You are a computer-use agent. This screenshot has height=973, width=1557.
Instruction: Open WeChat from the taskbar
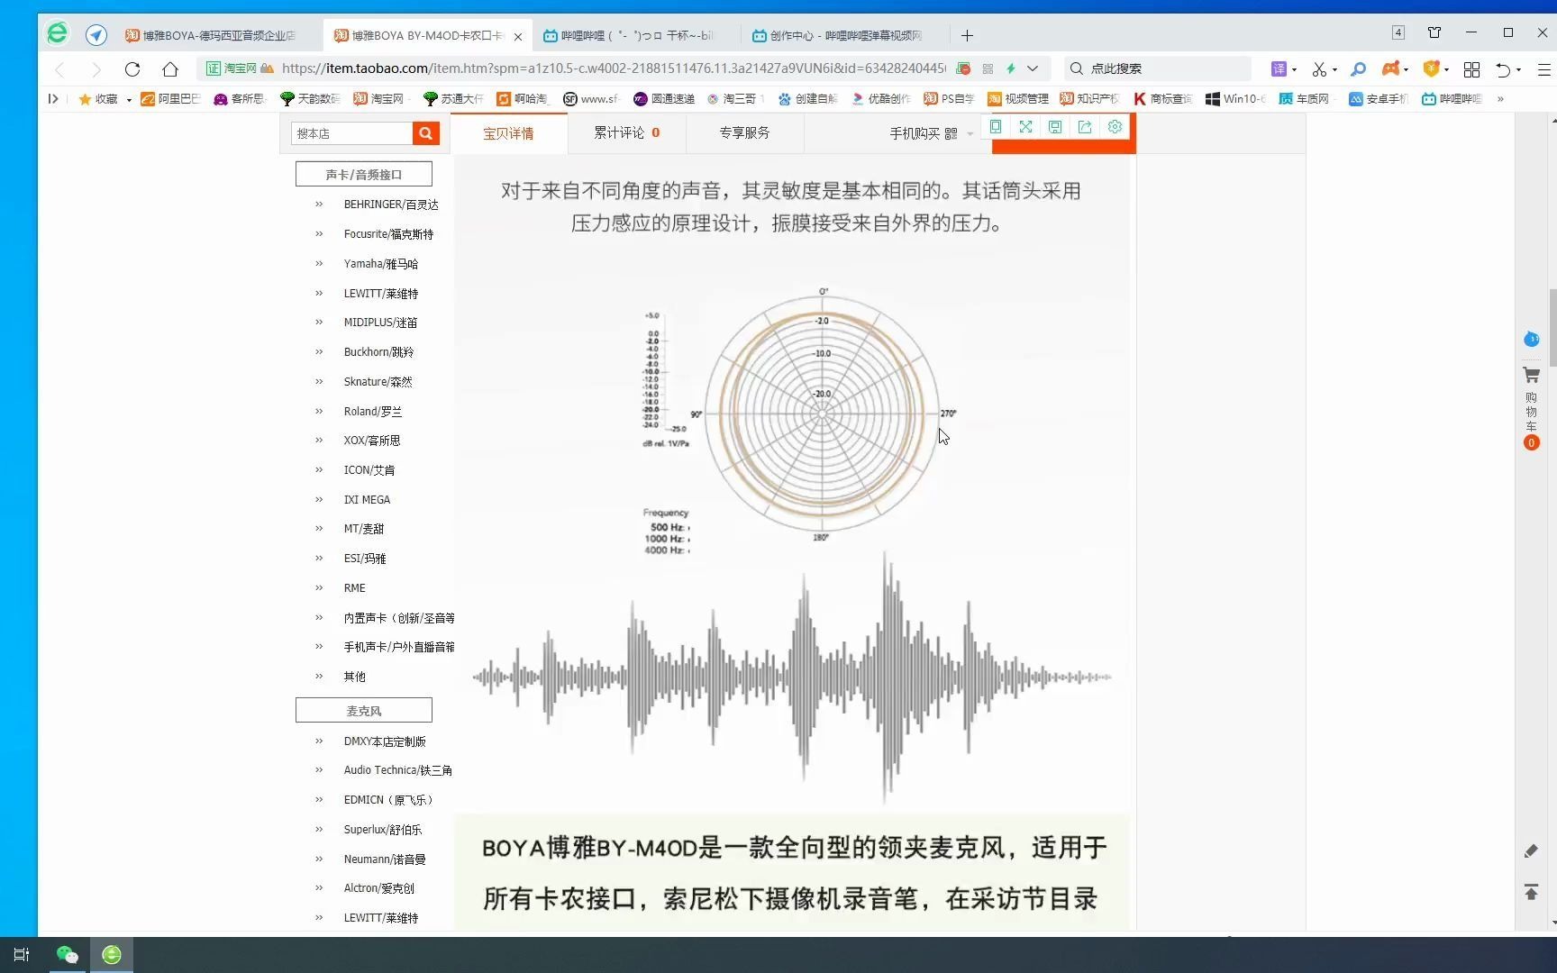coord(68,954)
